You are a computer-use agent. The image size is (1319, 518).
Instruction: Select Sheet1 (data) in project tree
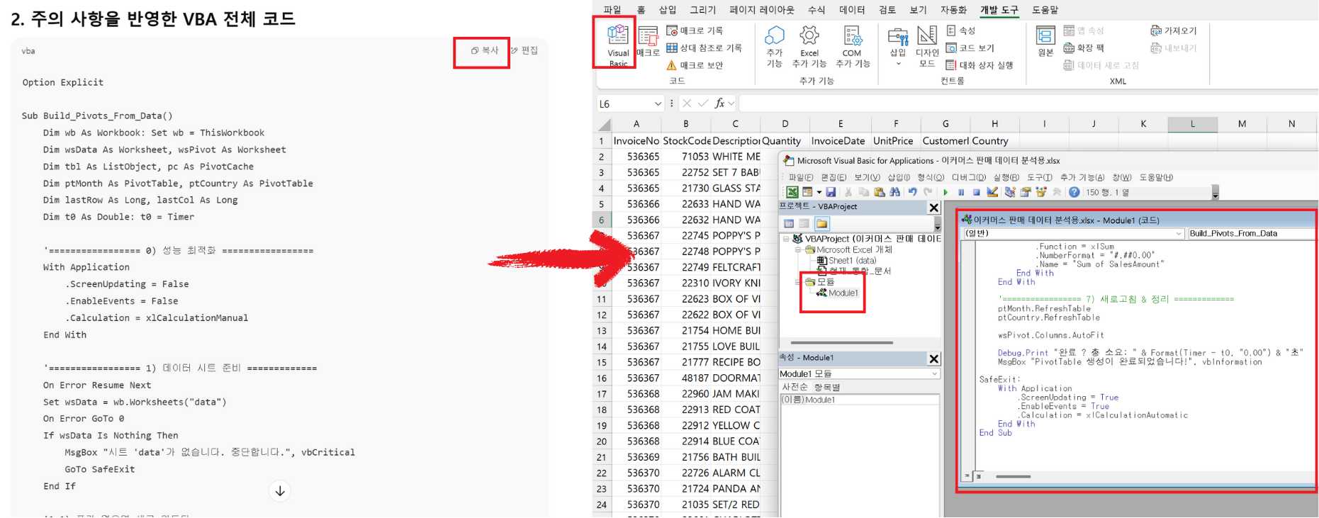(x=847, y=260)
